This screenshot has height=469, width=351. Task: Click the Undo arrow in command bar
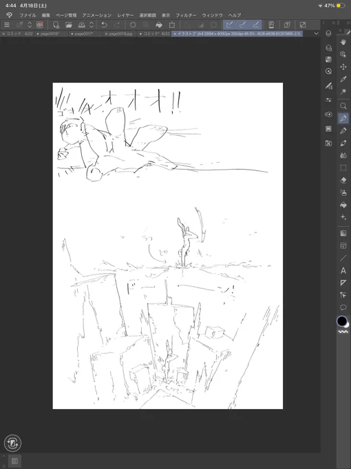click(104, 25)
